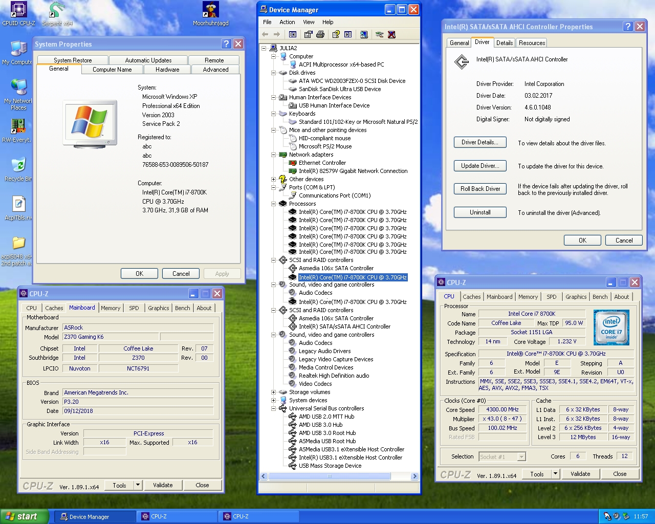Select HID-compliant mouse in device tree
Image resolution: width=655 pixels, height=524 pixels.
(x=325, y=138)
